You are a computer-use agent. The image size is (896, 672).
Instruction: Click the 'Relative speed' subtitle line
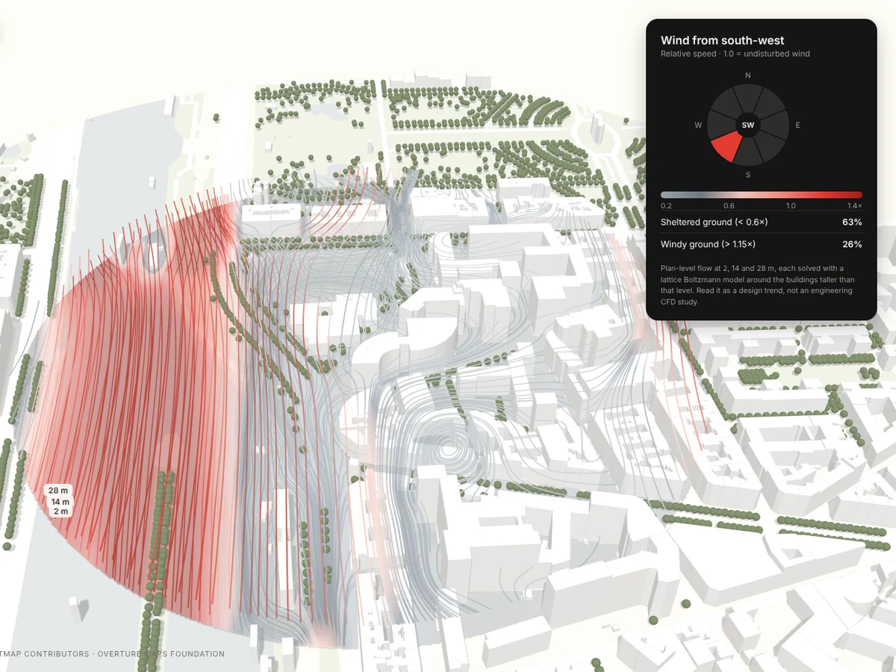(x=735, y=54)
